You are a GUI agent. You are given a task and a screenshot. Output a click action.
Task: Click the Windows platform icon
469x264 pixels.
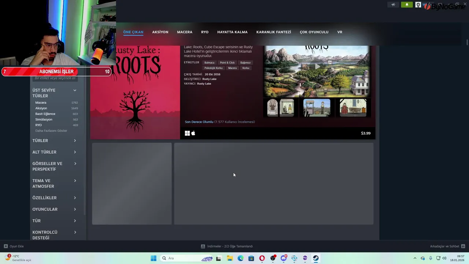[187, 133]
